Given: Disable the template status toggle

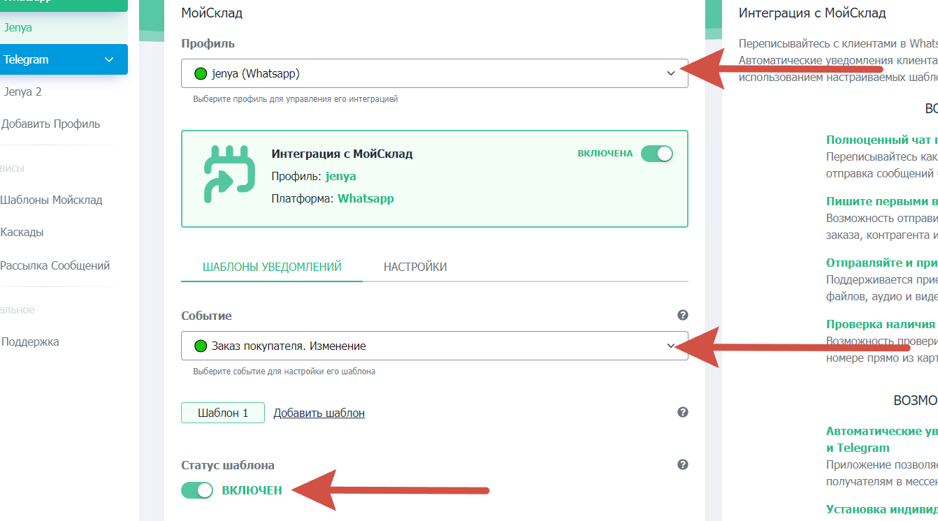Looking at the screenshot, I should point(196,490).
